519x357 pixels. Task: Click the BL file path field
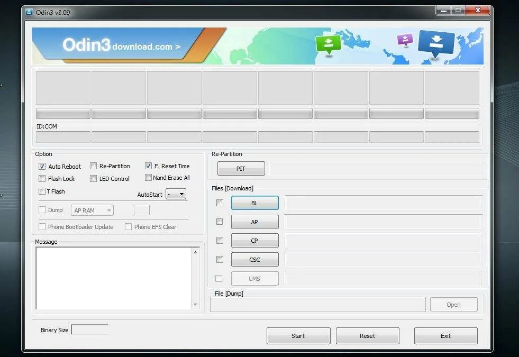tap(383, 203)
